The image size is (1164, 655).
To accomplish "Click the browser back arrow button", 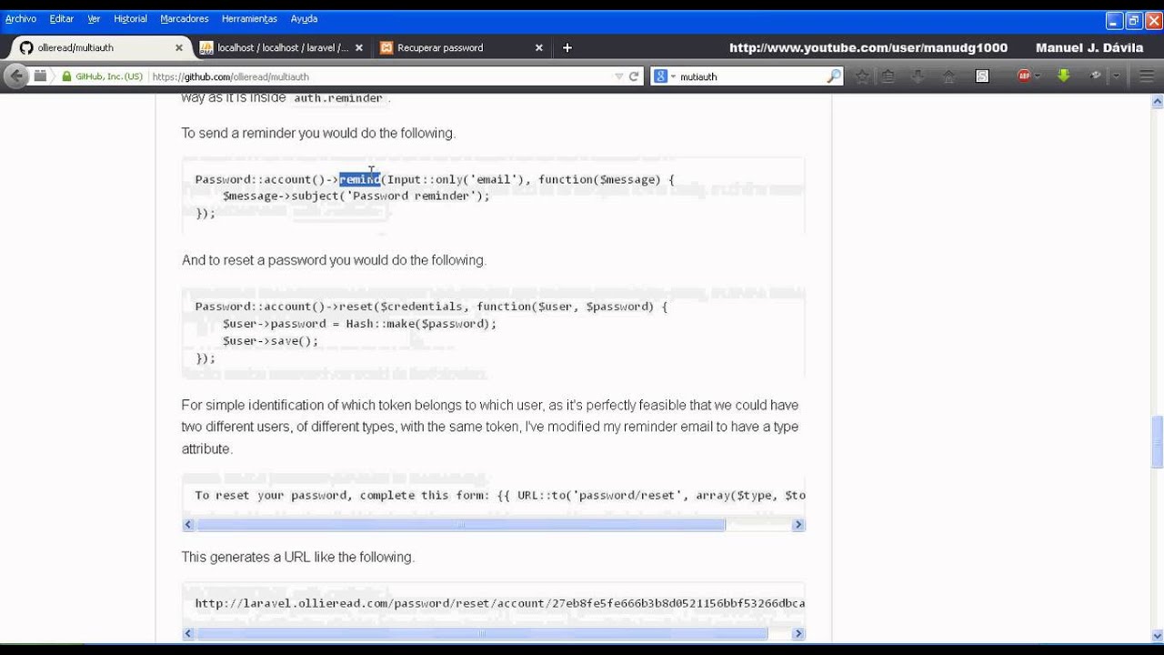I will (15, 76).
